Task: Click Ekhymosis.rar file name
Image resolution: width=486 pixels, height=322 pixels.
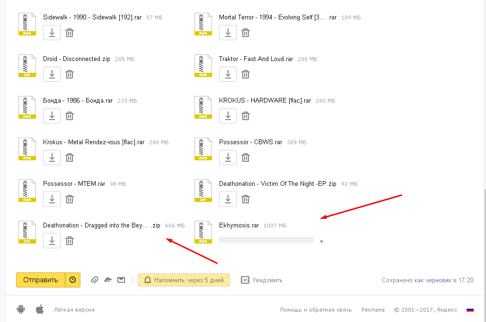Action: click(x=239, y=226)
